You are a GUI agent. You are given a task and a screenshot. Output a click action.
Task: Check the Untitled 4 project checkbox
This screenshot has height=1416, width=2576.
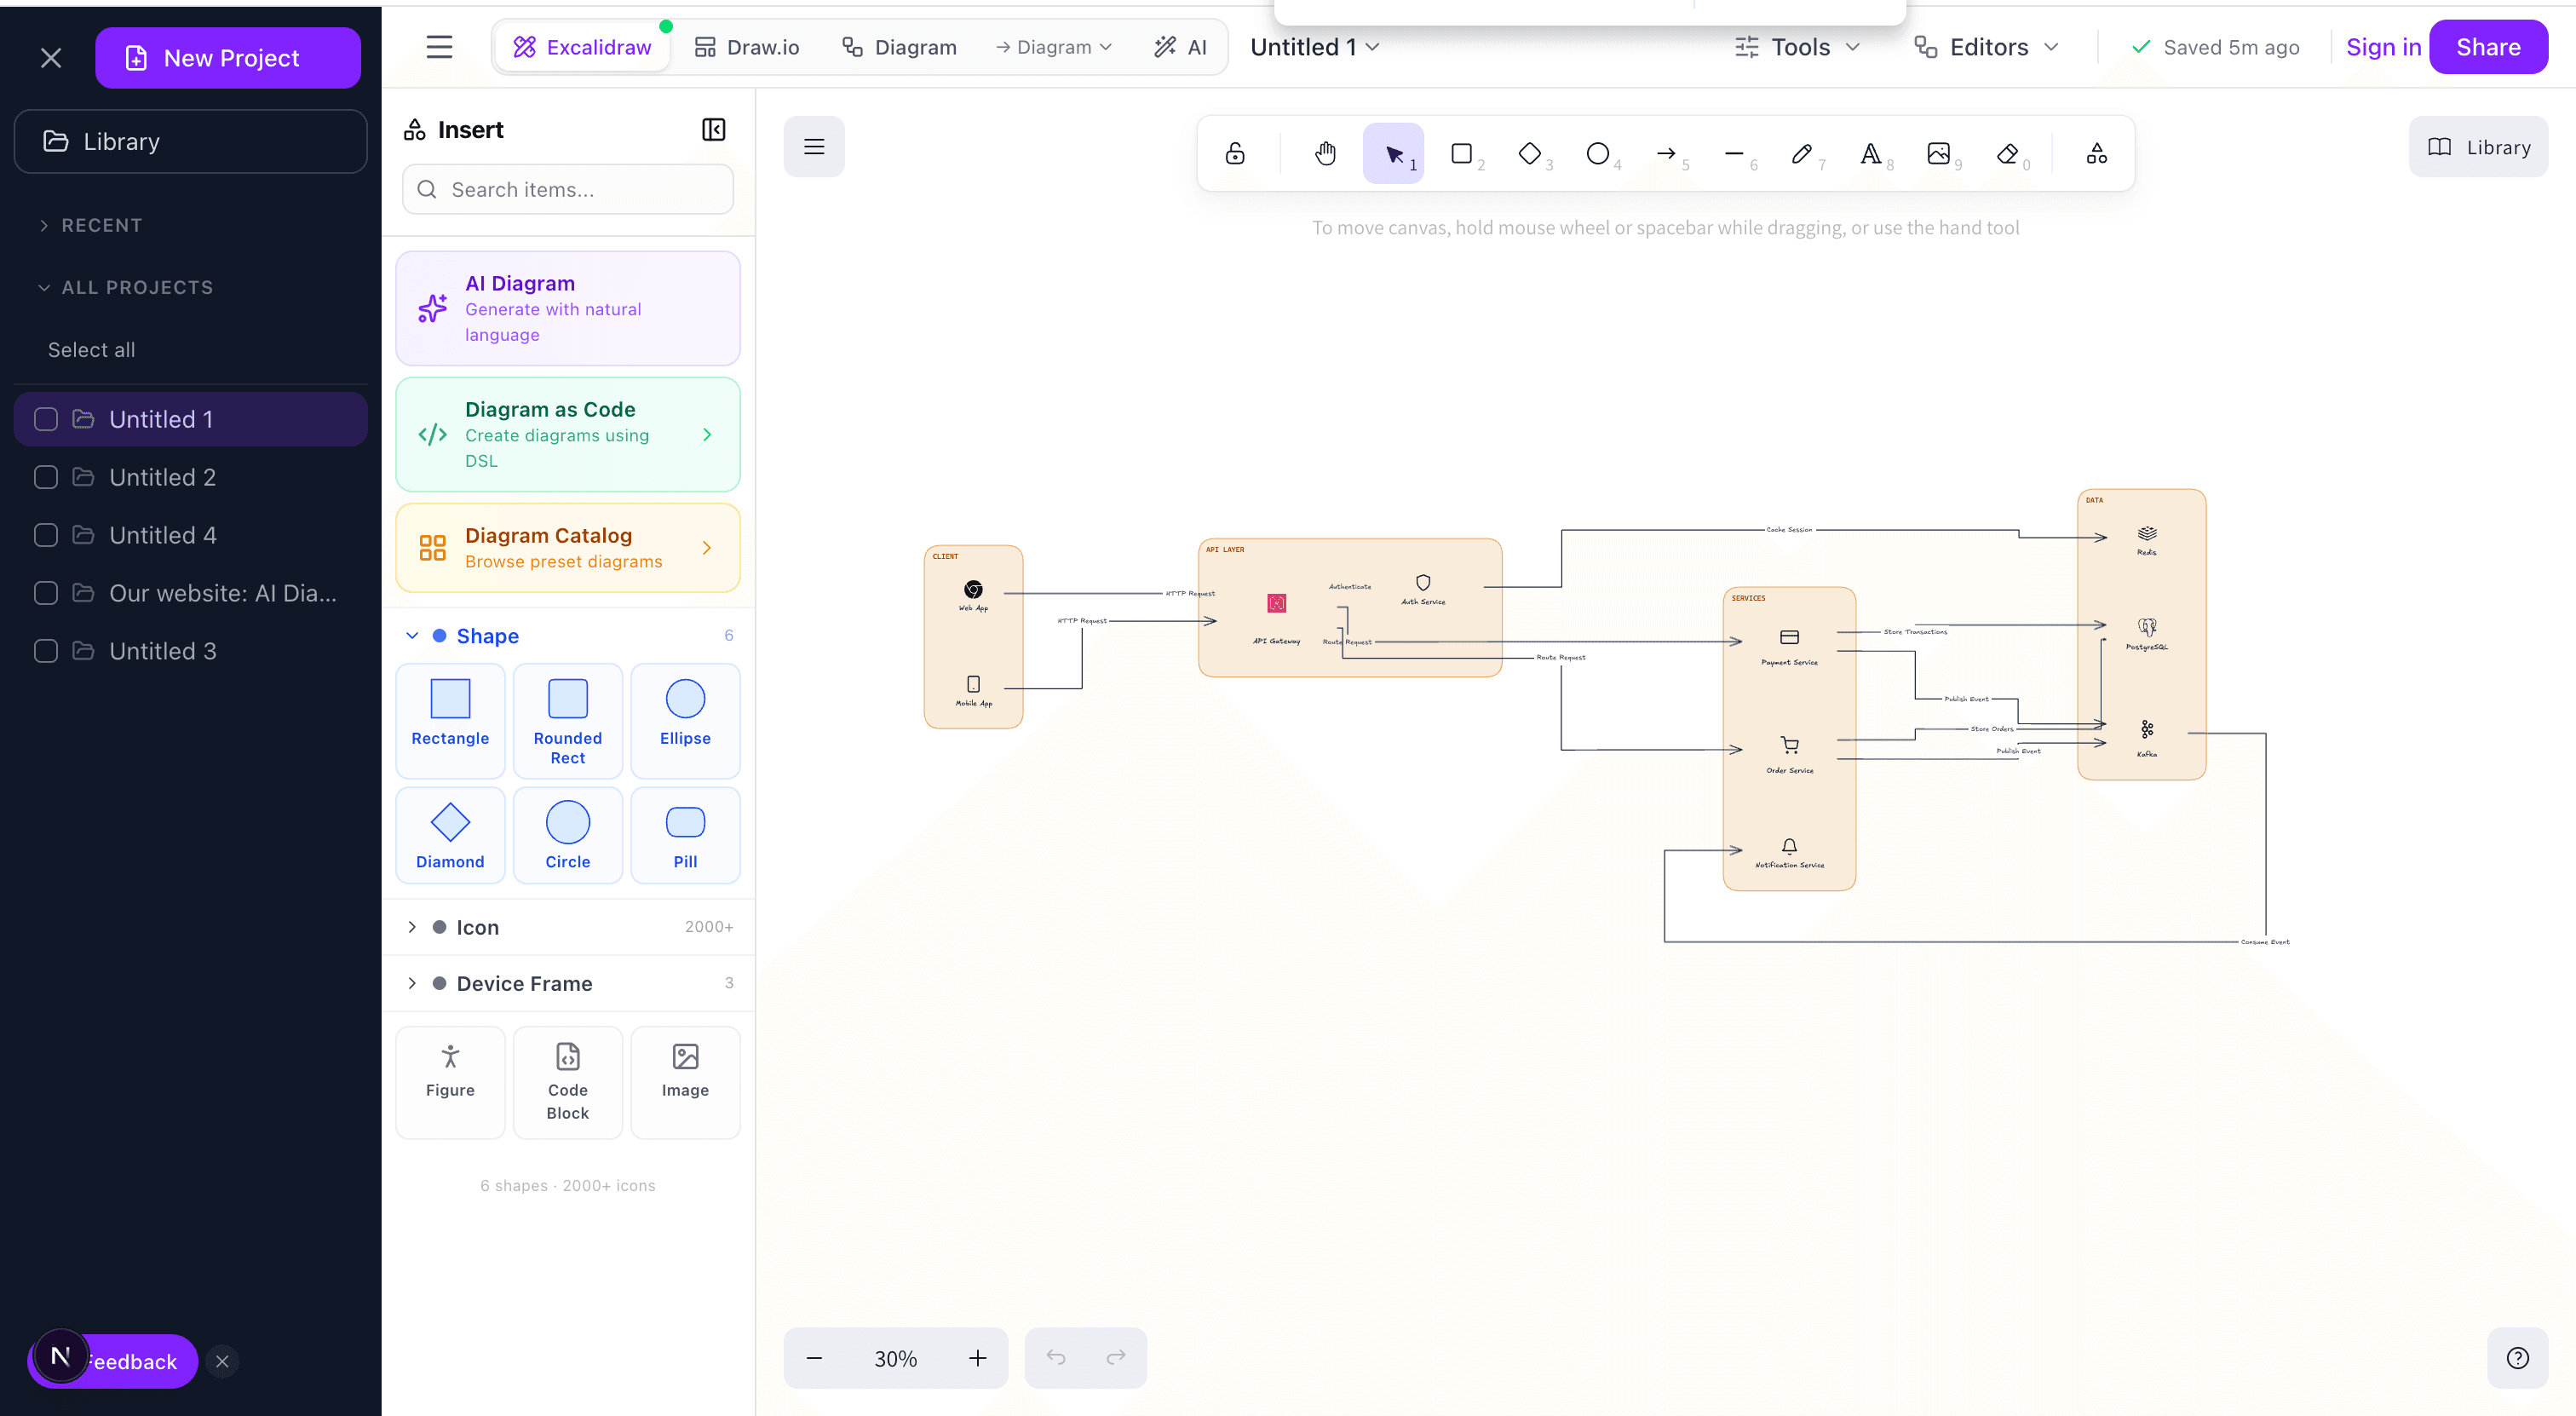pyautogui.click(x=46, y=535)
